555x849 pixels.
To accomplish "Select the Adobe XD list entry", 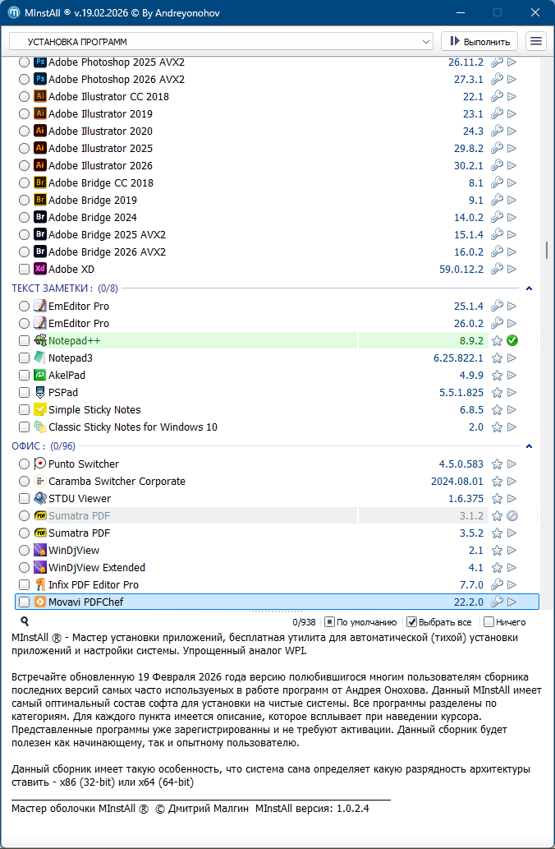I will point(71,270).
